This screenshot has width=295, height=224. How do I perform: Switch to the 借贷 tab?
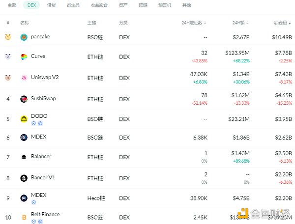point(51,5)
